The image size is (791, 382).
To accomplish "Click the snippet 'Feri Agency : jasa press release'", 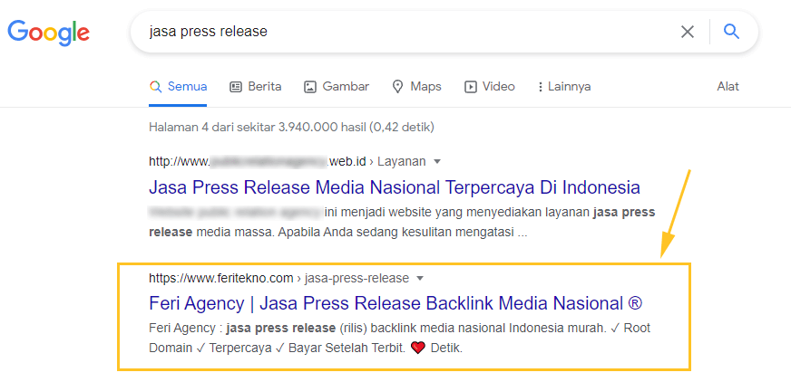I will pos(242,329).
